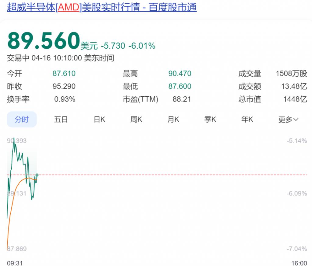Switch to the 季K chart tab

[x=210, y=119]
